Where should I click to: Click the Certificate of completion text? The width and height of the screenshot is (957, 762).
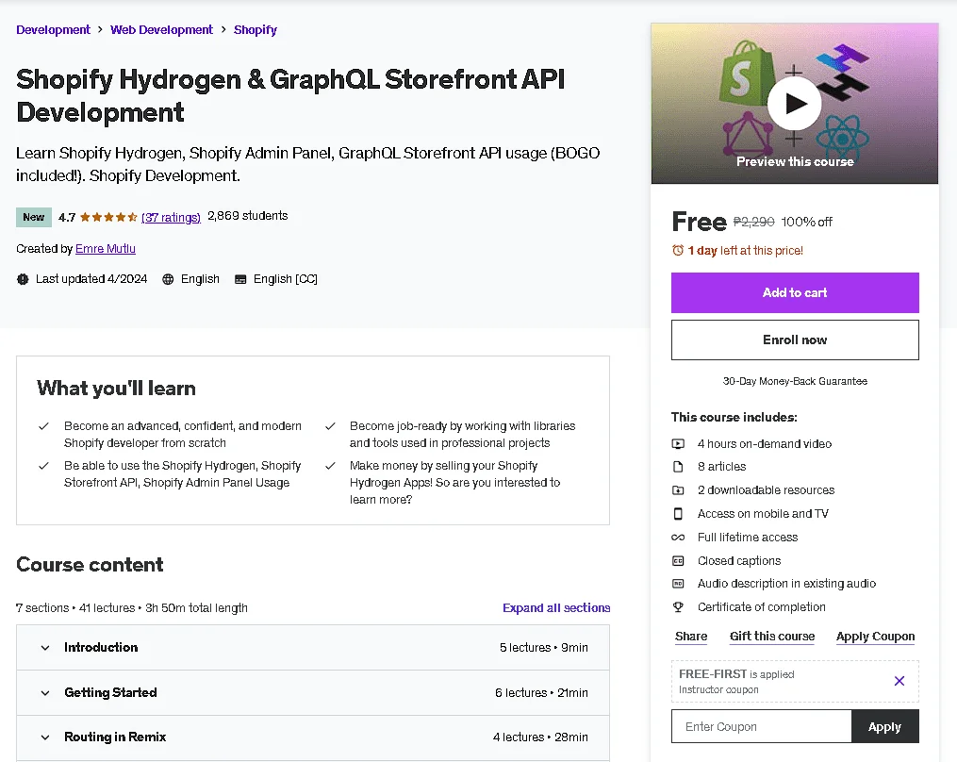pyautogui.click(x=761, y=607)
